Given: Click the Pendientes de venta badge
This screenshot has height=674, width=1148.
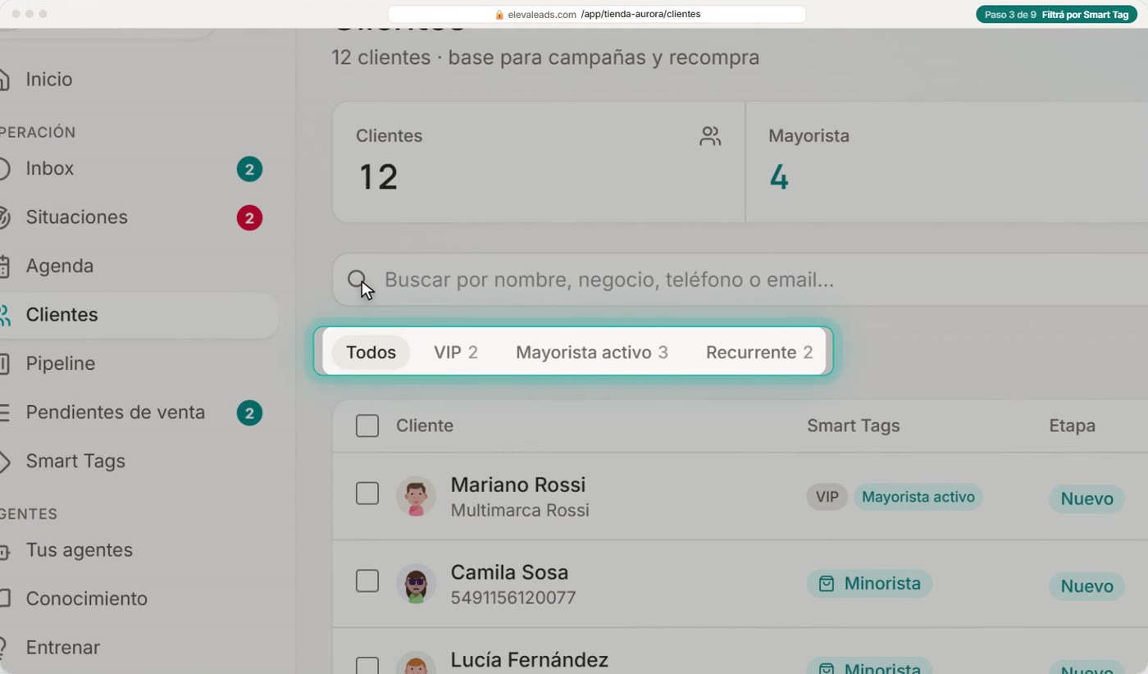Looking at the screenshot, I should coord(249,413).
